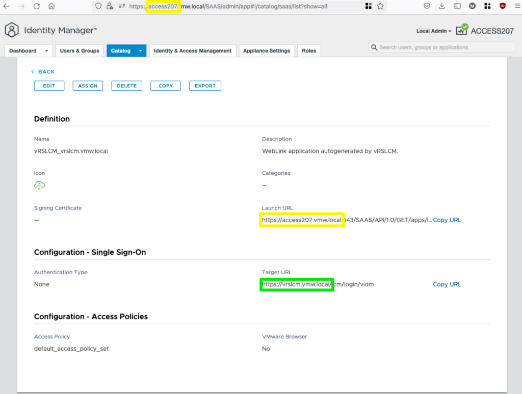Copy URL for the Target URL

coord(447,284)
